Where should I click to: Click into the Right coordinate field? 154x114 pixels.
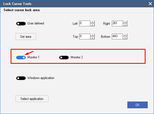pyautogui.click(x=117, y=23)
